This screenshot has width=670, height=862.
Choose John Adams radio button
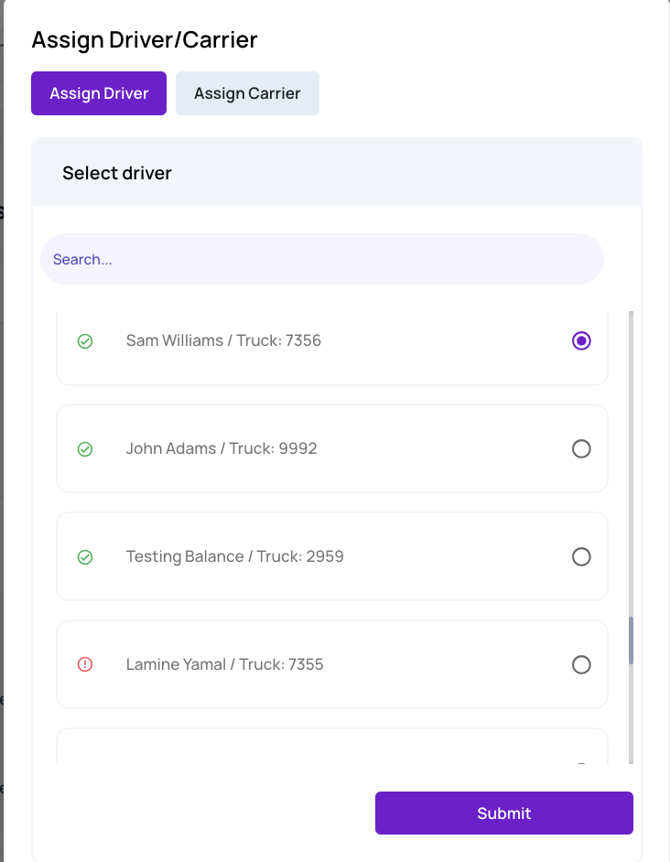tap(581, 448)
